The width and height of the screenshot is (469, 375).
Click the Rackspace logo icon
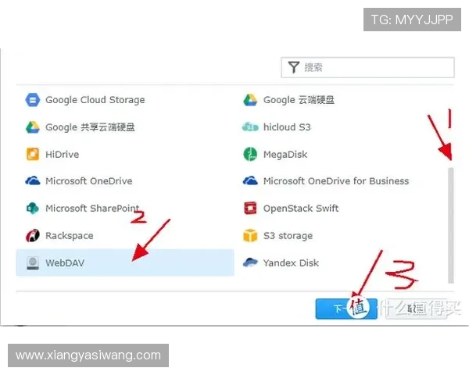(x=33, y=236)
